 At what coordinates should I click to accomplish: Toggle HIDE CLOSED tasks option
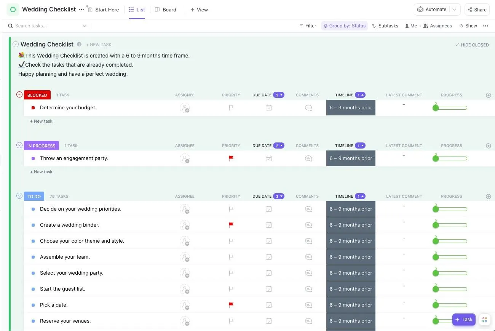point(472,45)
